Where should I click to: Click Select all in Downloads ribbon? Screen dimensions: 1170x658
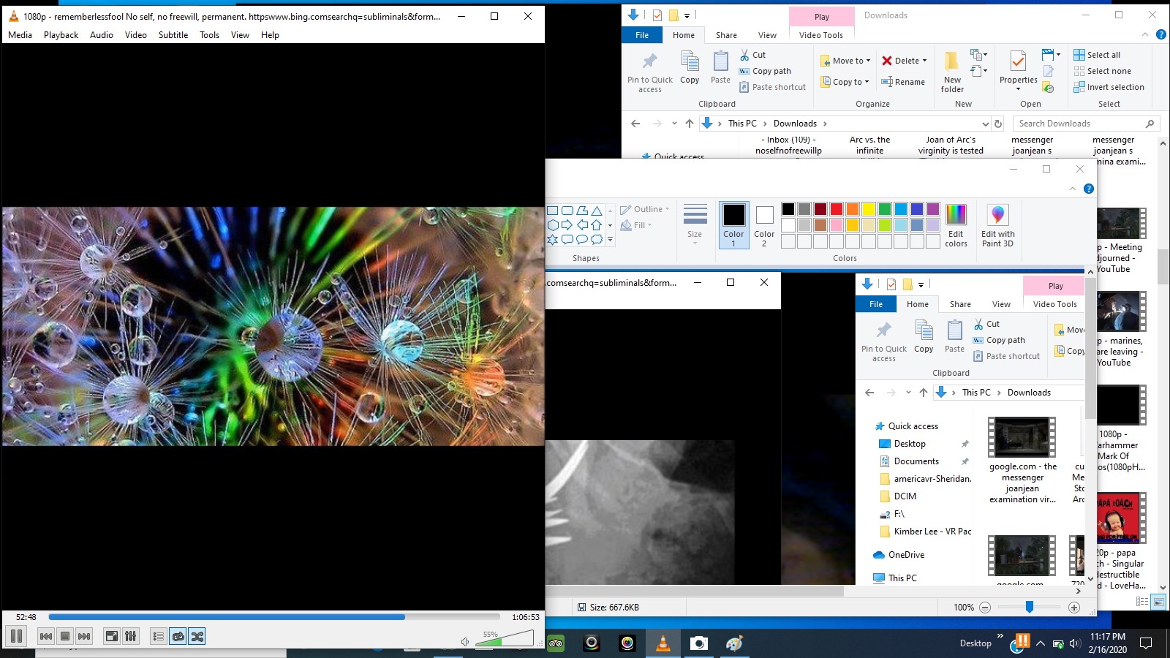(1097, 55)
